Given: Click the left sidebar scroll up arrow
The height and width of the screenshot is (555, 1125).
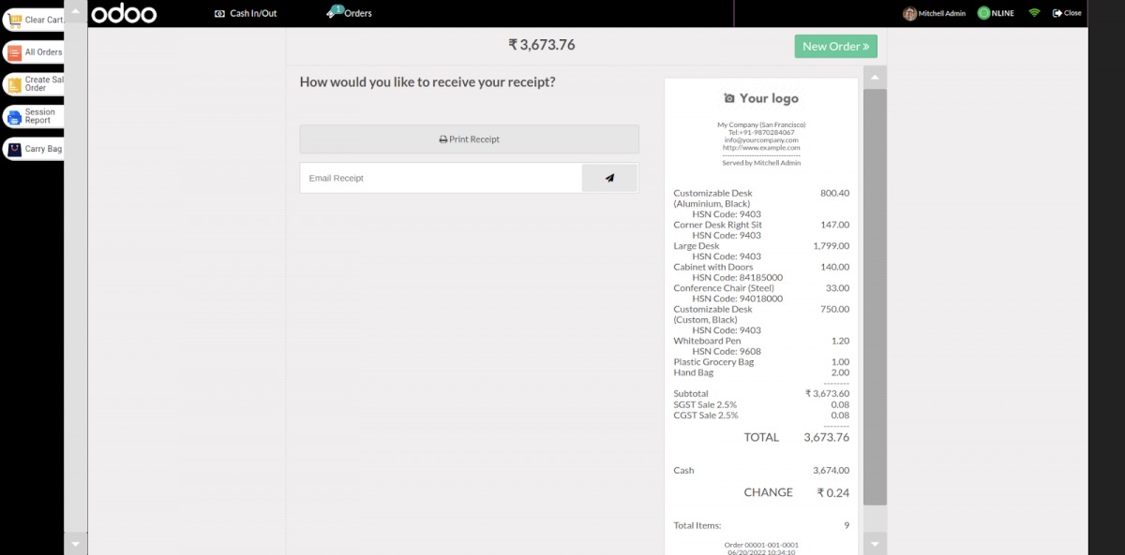Looking at the screenshot, I should (76, 13).
